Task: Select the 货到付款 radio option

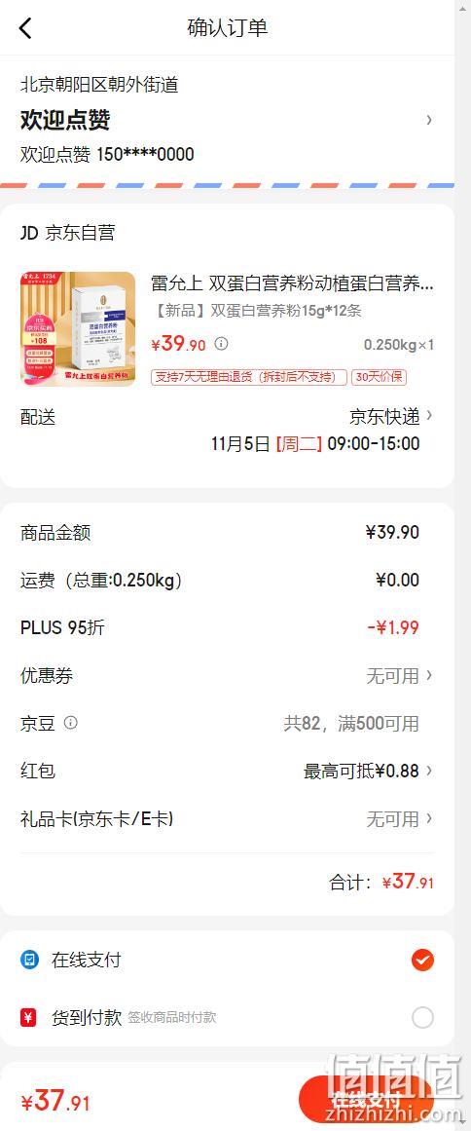Action: pos(422,1018)
